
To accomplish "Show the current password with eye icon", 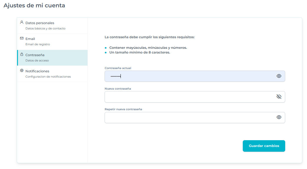I will (279, 76).
